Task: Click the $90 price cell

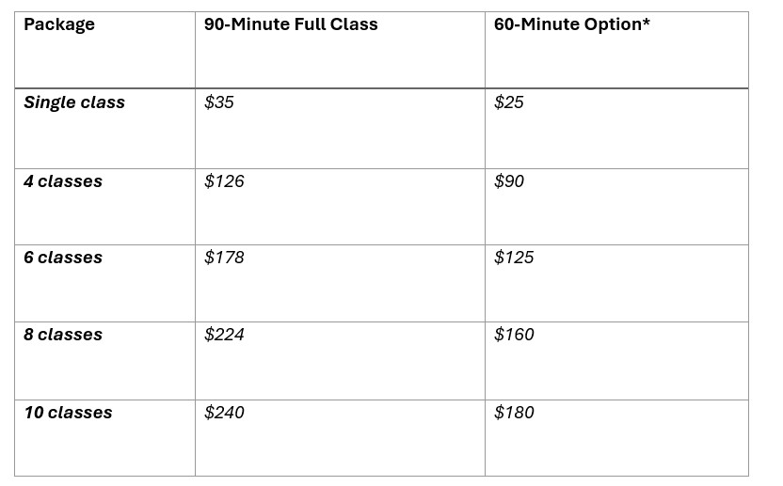Action: 509,181
